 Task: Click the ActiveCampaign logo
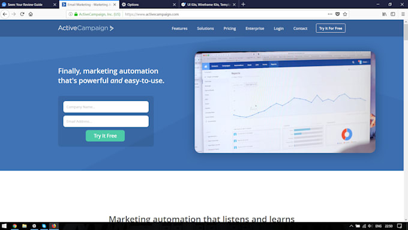pyautogui.click(x=86, y=28)
